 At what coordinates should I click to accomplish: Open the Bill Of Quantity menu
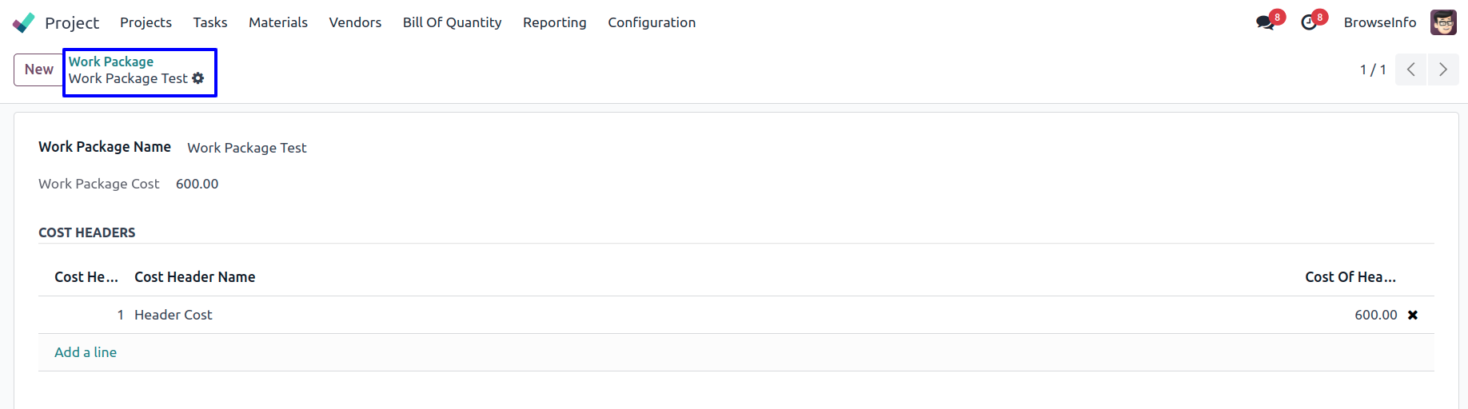[453, 22]
